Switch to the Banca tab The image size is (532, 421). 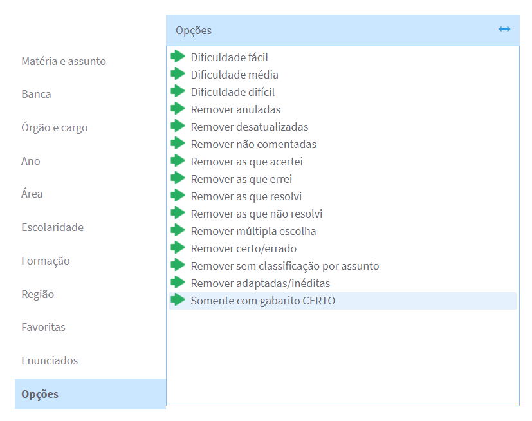point(36,94)
